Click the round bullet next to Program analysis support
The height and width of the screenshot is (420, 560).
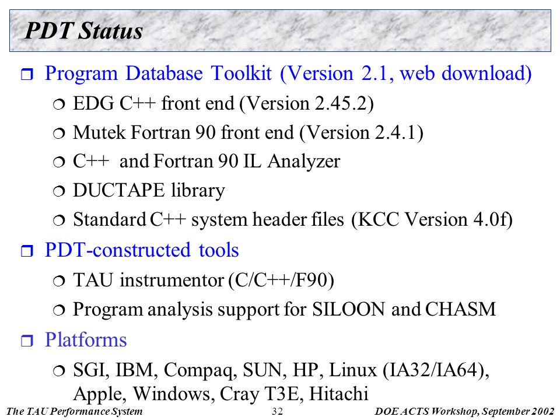pos(59,310)
